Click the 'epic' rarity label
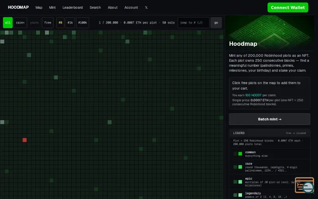 [249, 179]
